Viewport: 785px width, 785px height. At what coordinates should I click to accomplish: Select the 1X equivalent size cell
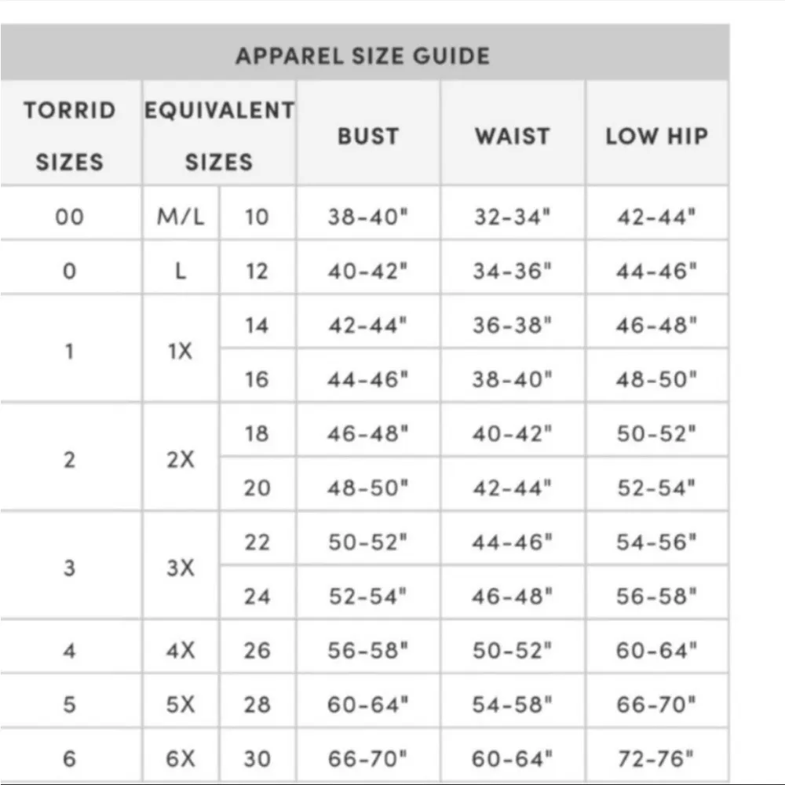tap(181, 351)
